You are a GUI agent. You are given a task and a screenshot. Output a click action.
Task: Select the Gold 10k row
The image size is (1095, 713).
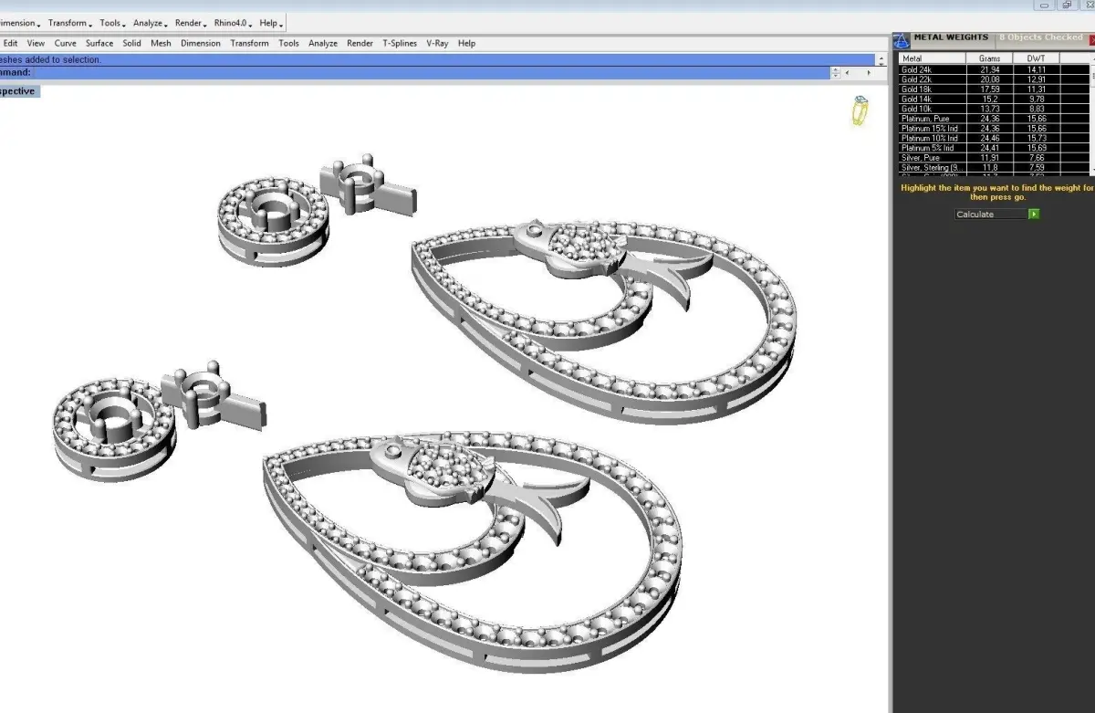[994, 109]
